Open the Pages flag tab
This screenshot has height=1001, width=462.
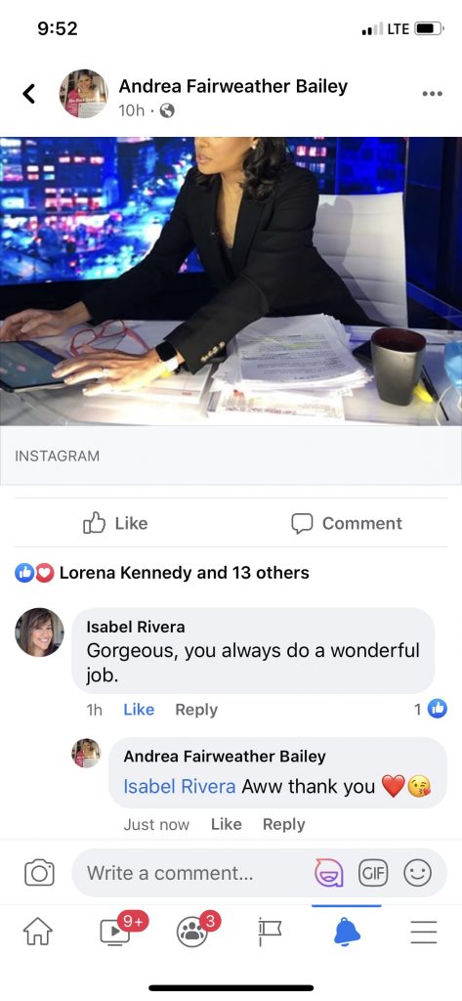pos(271,933)
